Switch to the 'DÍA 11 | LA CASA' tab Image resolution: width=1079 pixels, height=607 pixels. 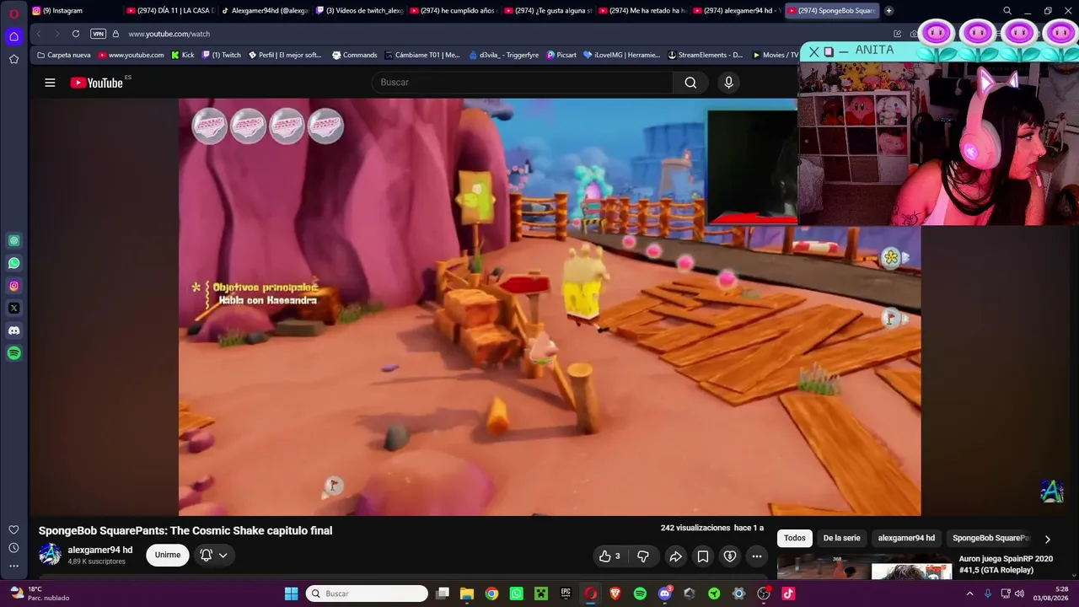172,11
